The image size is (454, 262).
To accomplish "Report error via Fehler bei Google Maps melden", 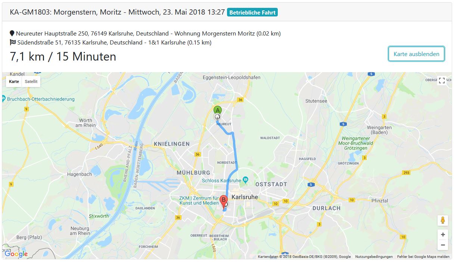I will pos(423,257).
